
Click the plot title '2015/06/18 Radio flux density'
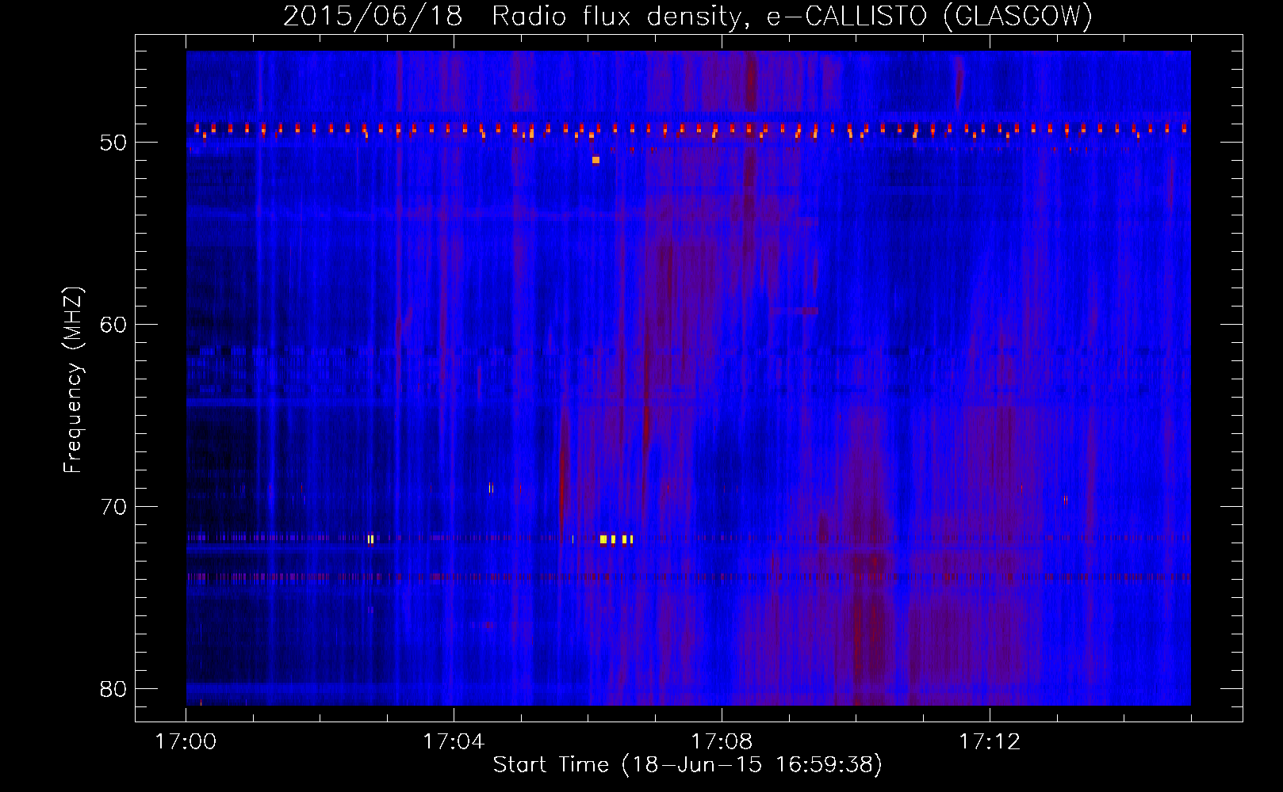512,16
